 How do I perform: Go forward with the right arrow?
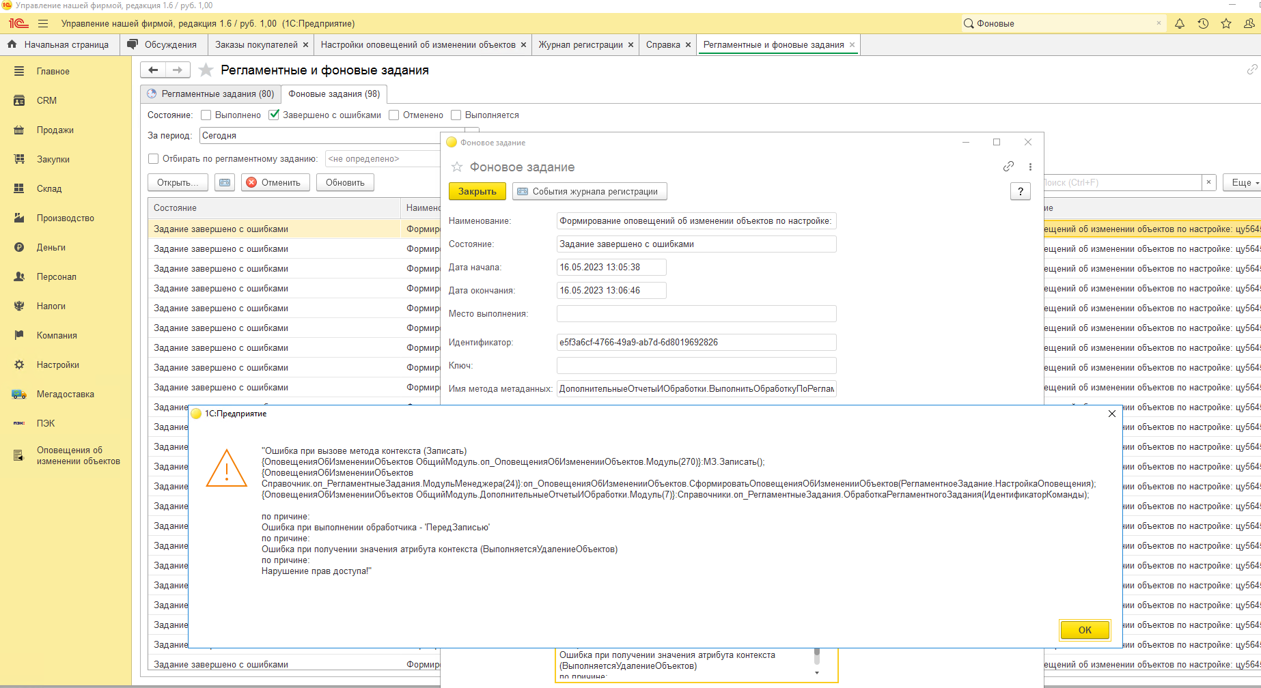pos(178,70)
